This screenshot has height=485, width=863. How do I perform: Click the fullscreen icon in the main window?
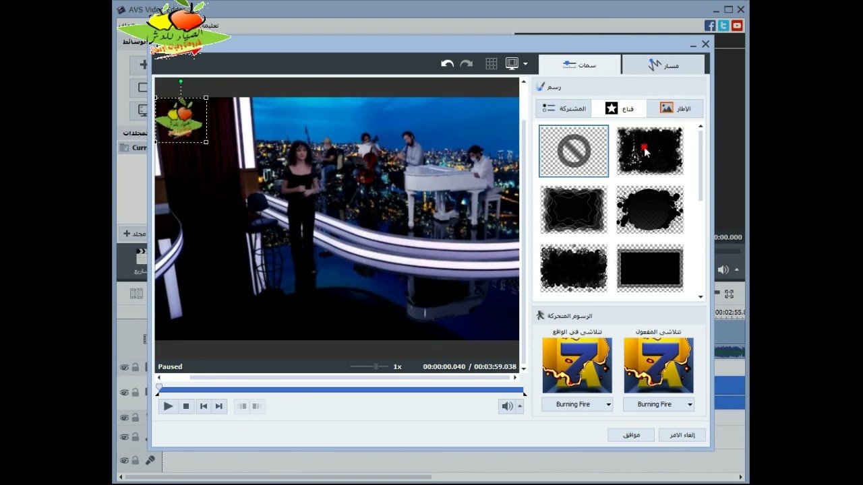pos(729,294)
